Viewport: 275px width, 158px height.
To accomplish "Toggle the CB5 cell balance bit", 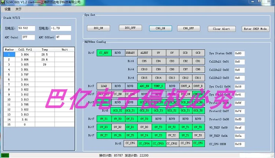I will pyautogui.click(x=144, y=61).
